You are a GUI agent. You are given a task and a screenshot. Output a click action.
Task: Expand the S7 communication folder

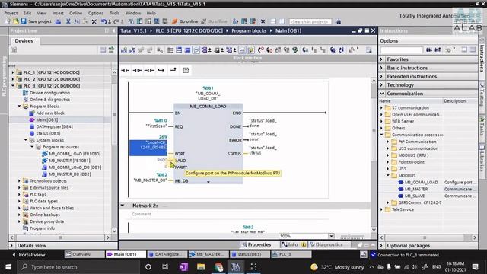point(382,107)
